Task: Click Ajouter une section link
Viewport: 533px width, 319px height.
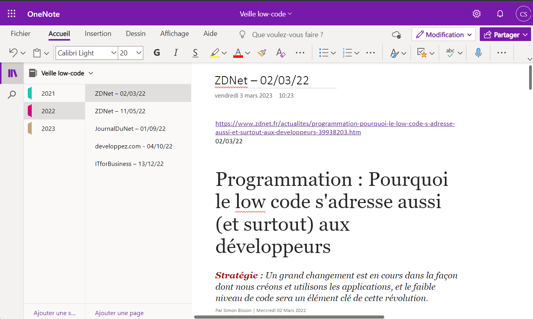Action: point(55,313)
